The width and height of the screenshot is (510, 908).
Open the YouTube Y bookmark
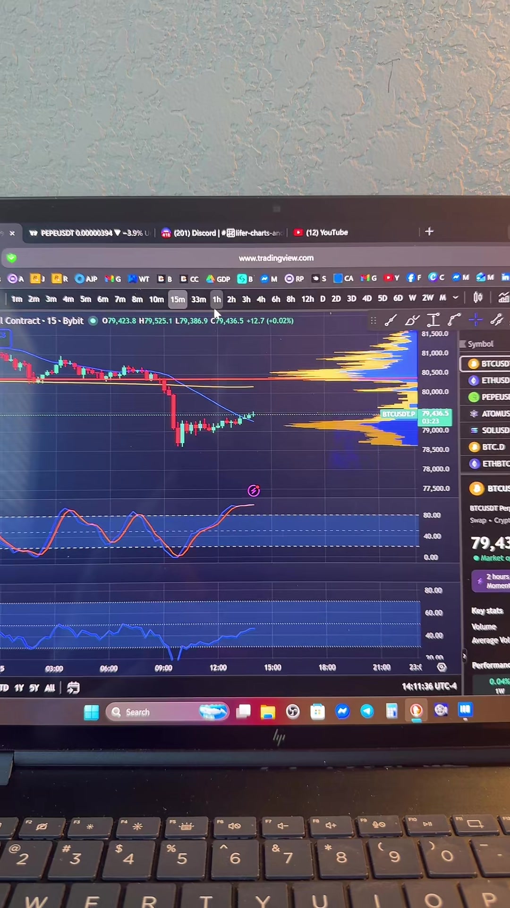tap(391, 278)
